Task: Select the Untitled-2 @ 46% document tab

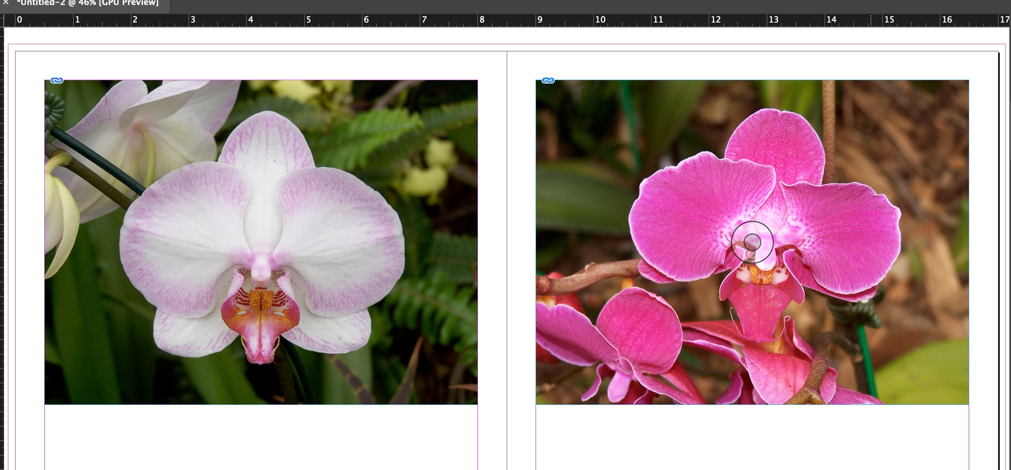Action: pos(88,3)
